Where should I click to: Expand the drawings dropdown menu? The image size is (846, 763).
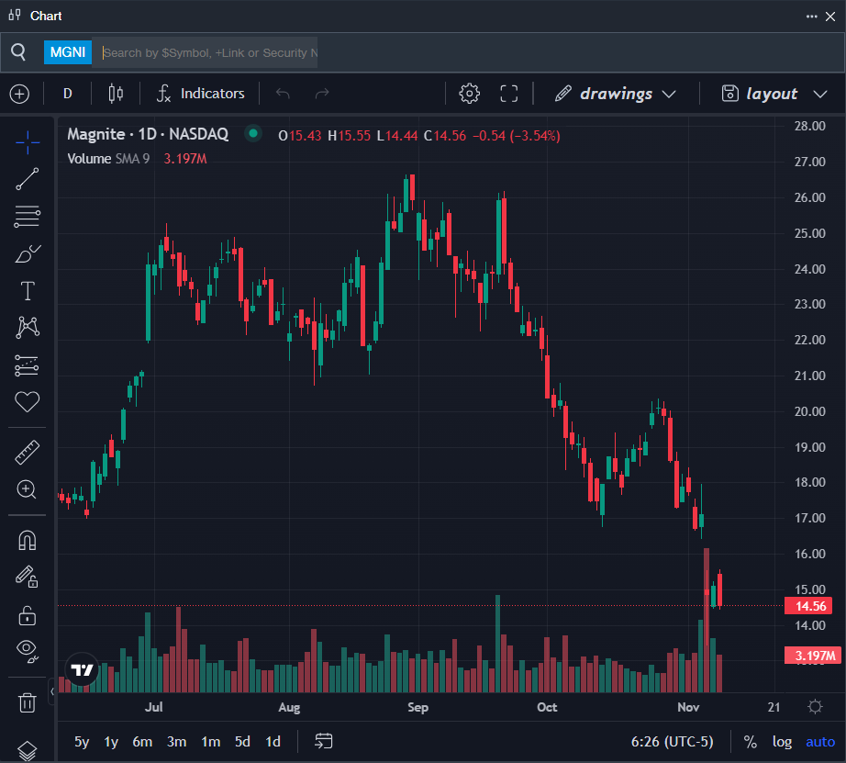(616, 94)
